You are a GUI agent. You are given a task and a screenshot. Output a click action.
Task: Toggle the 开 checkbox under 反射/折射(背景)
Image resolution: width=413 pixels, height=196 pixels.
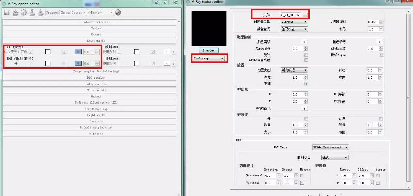[x=31, y=64]
